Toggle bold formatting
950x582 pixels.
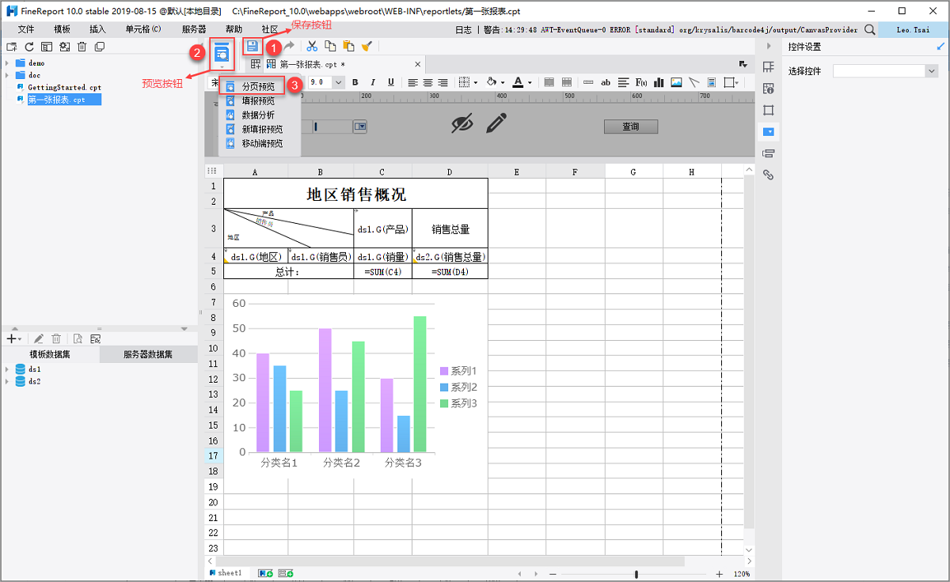click(355, 82)
